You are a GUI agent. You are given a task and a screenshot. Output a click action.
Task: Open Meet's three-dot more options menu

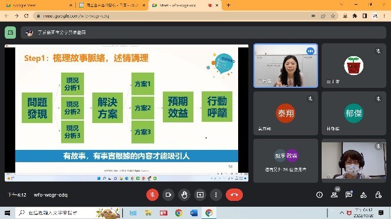[216, 195]
